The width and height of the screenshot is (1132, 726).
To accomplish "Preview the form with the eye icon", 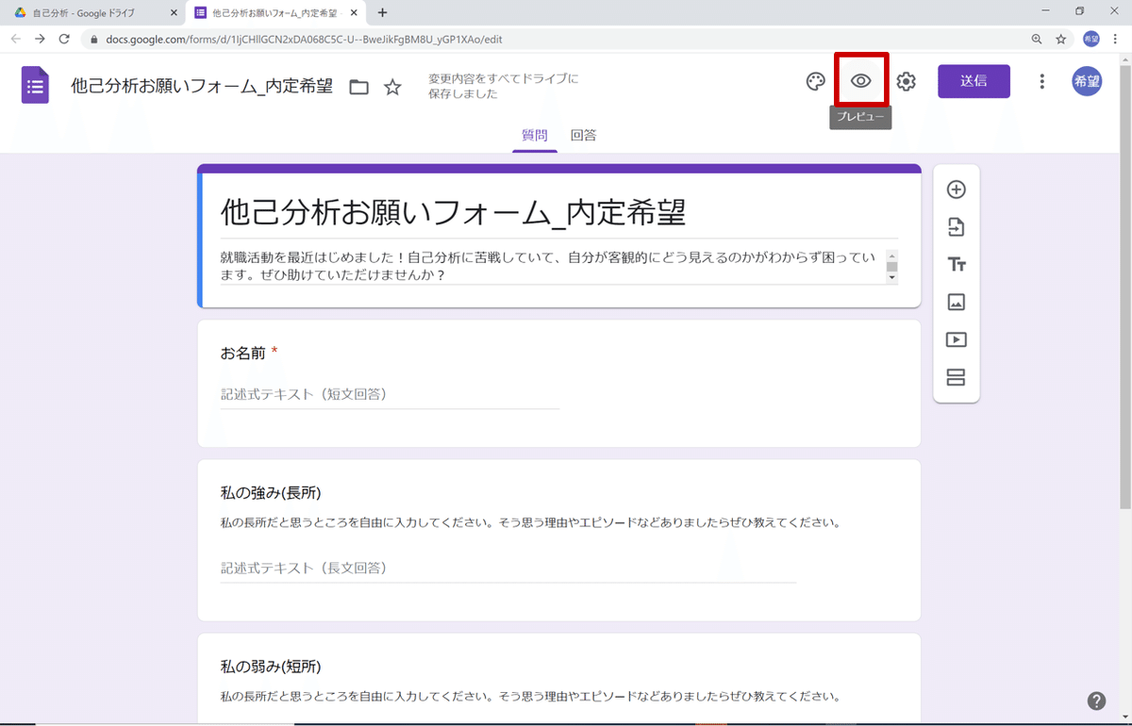I will point(860,81).
